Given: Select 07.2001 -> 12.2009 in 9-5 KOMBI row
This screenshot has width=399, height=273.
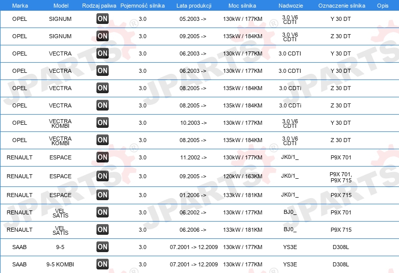Looking at the screenshot, I should (x=194, y=264).
